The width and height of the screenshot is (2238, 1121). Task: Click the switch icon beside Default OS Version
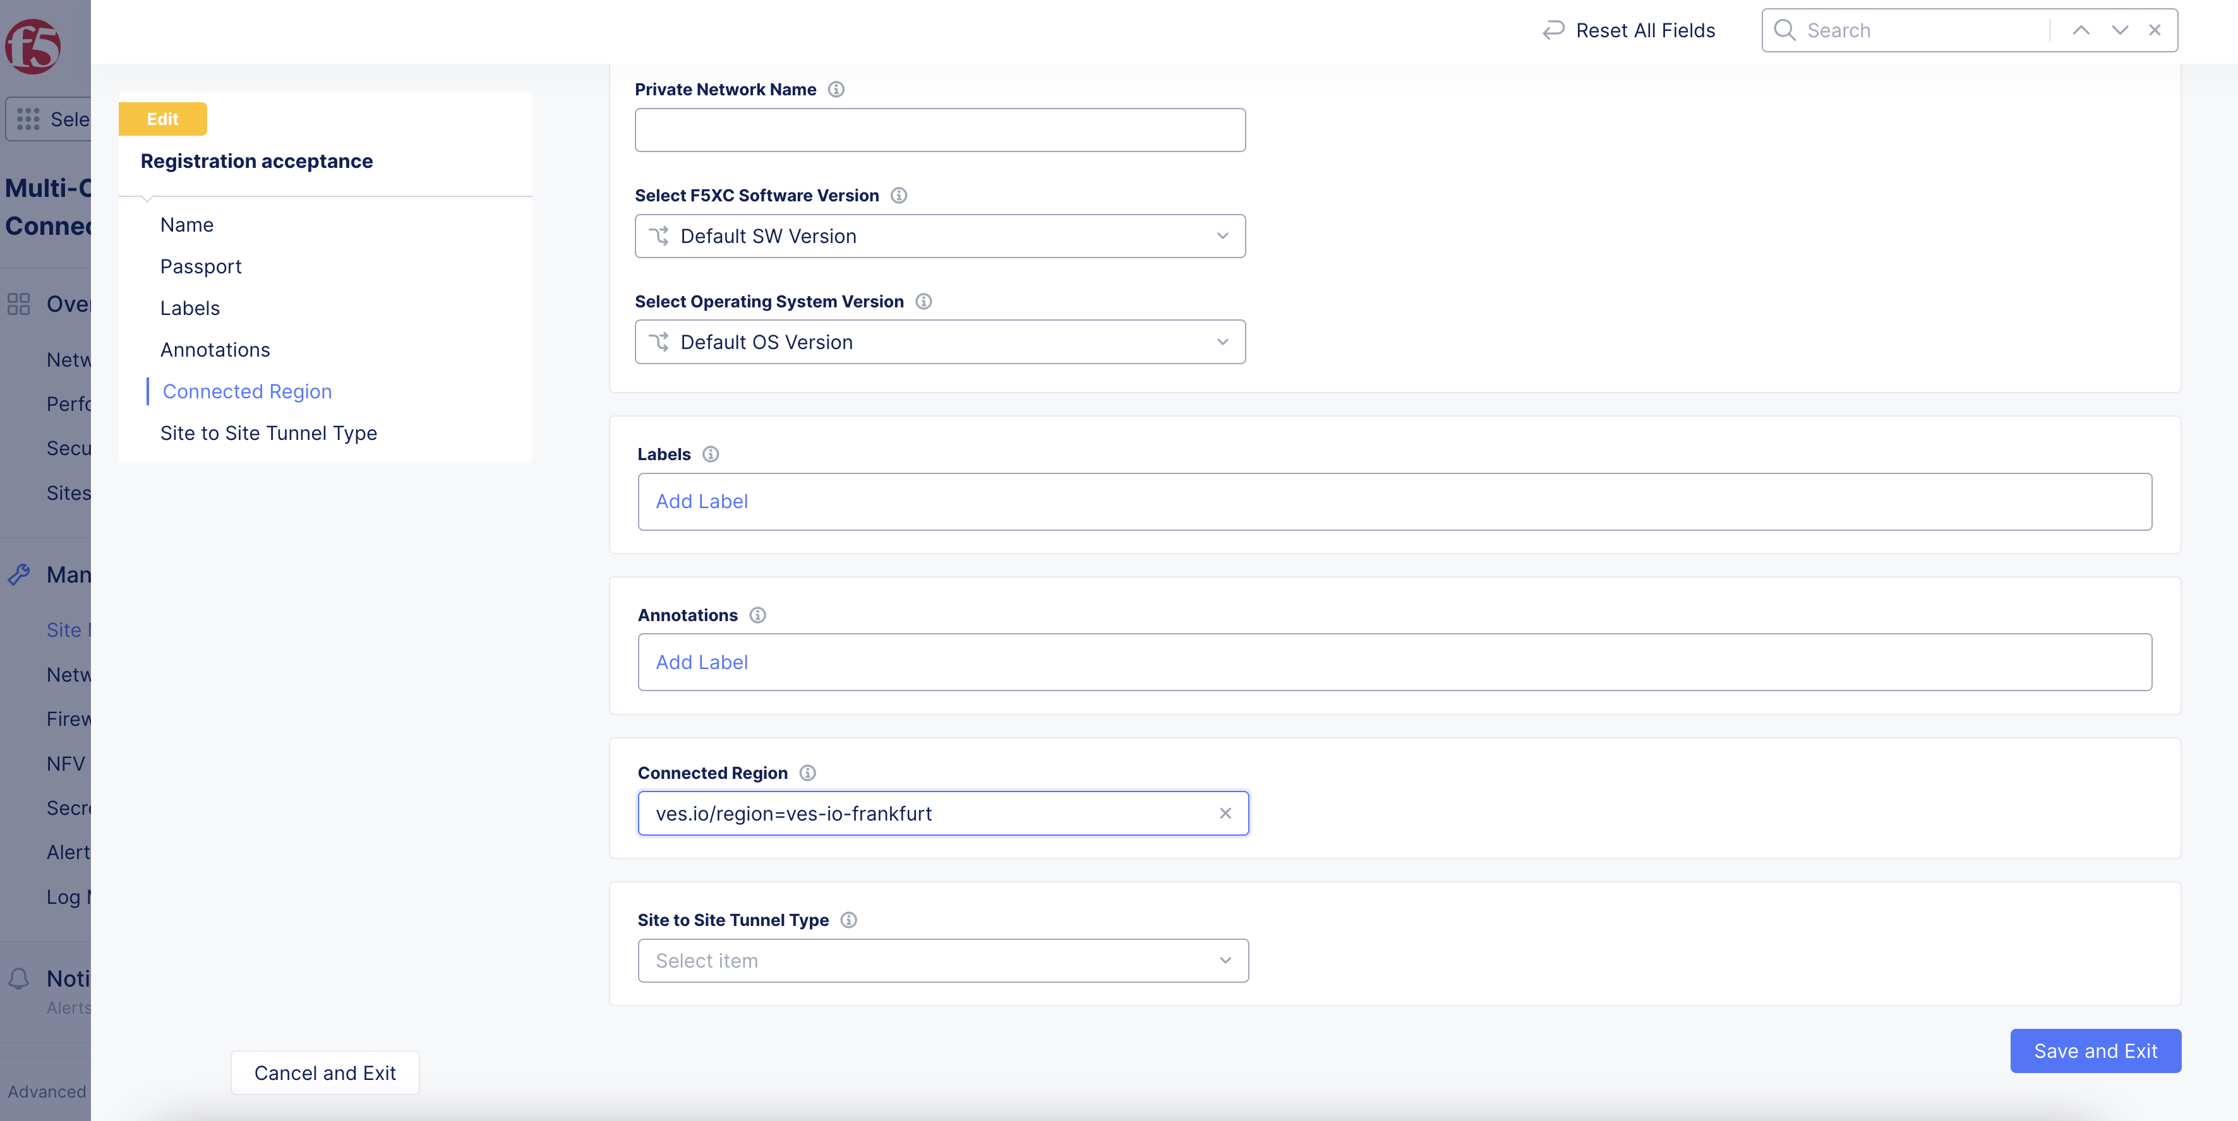(x=659, y=342)
